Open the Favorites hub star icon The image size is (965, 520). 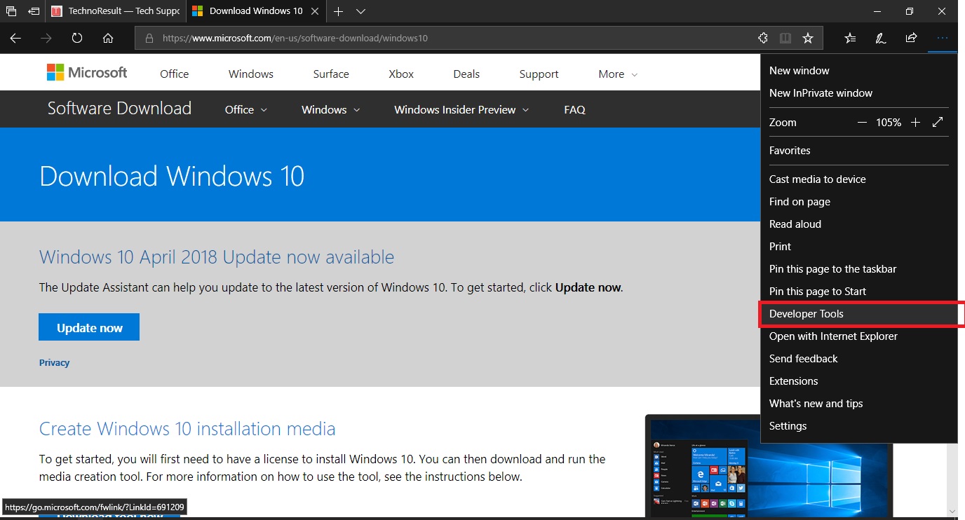[849, 39]
